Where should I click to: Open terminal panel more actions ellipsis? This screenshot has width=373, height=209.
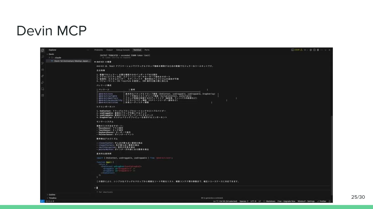pos(322,50)
